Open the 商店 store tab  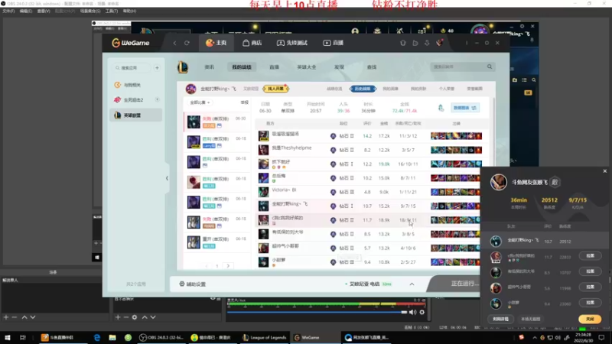pos(252,43)
